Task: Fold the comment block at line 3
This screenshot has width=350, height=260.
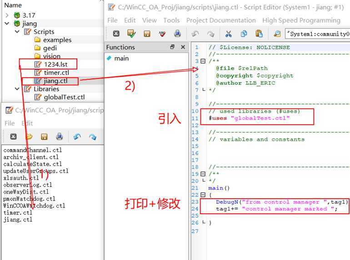Action: point(203,61)
